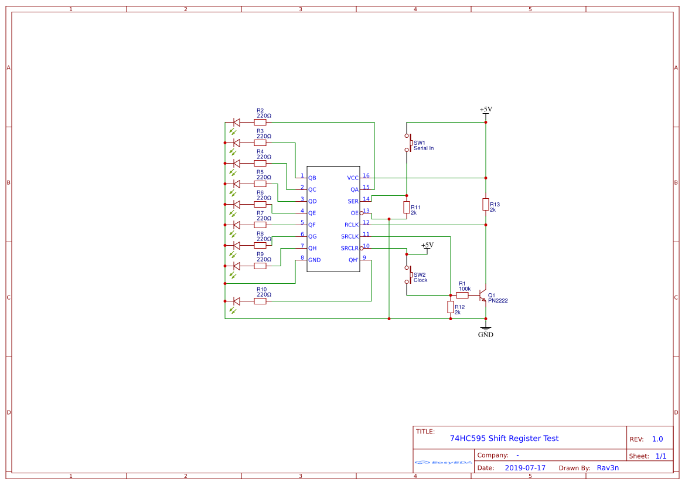685x485 pixels.
Task: Click pin number 16 on the IC
Action: (x=366, y=175)
